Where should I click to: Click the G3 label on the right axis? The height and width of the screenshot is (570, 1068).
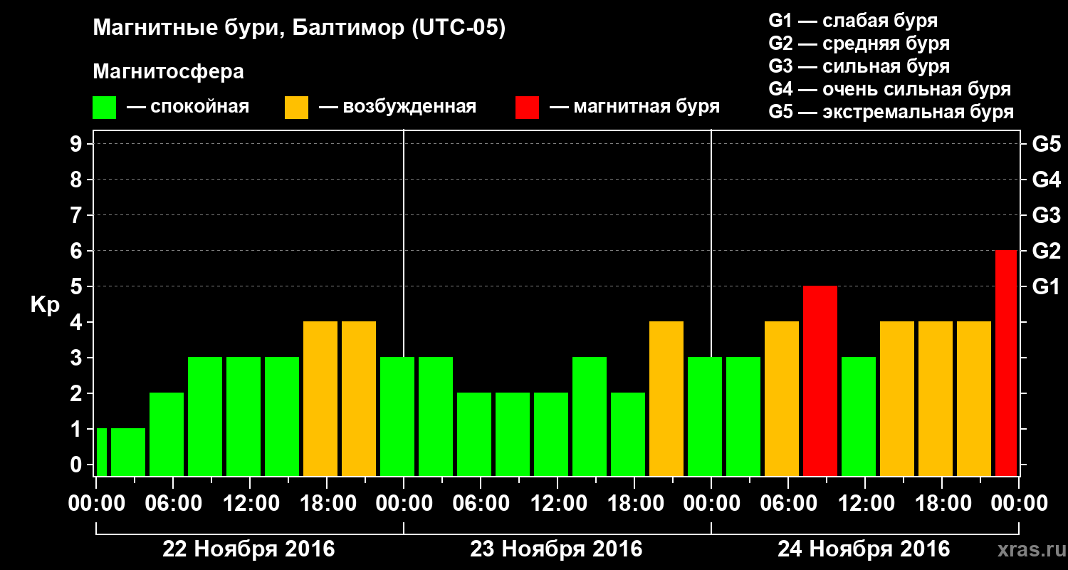coord(1046,215)
